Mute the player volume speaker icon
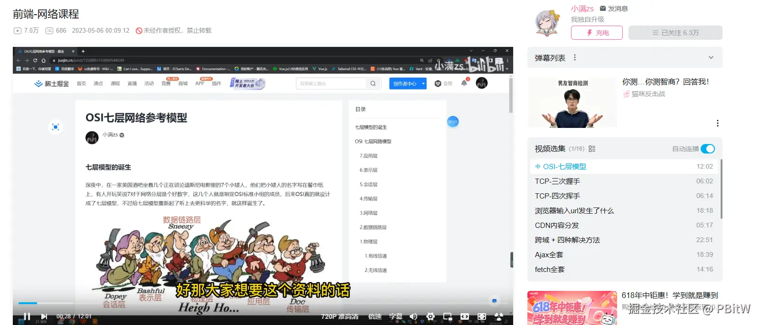Screen dimensions: 760x325 413,316
